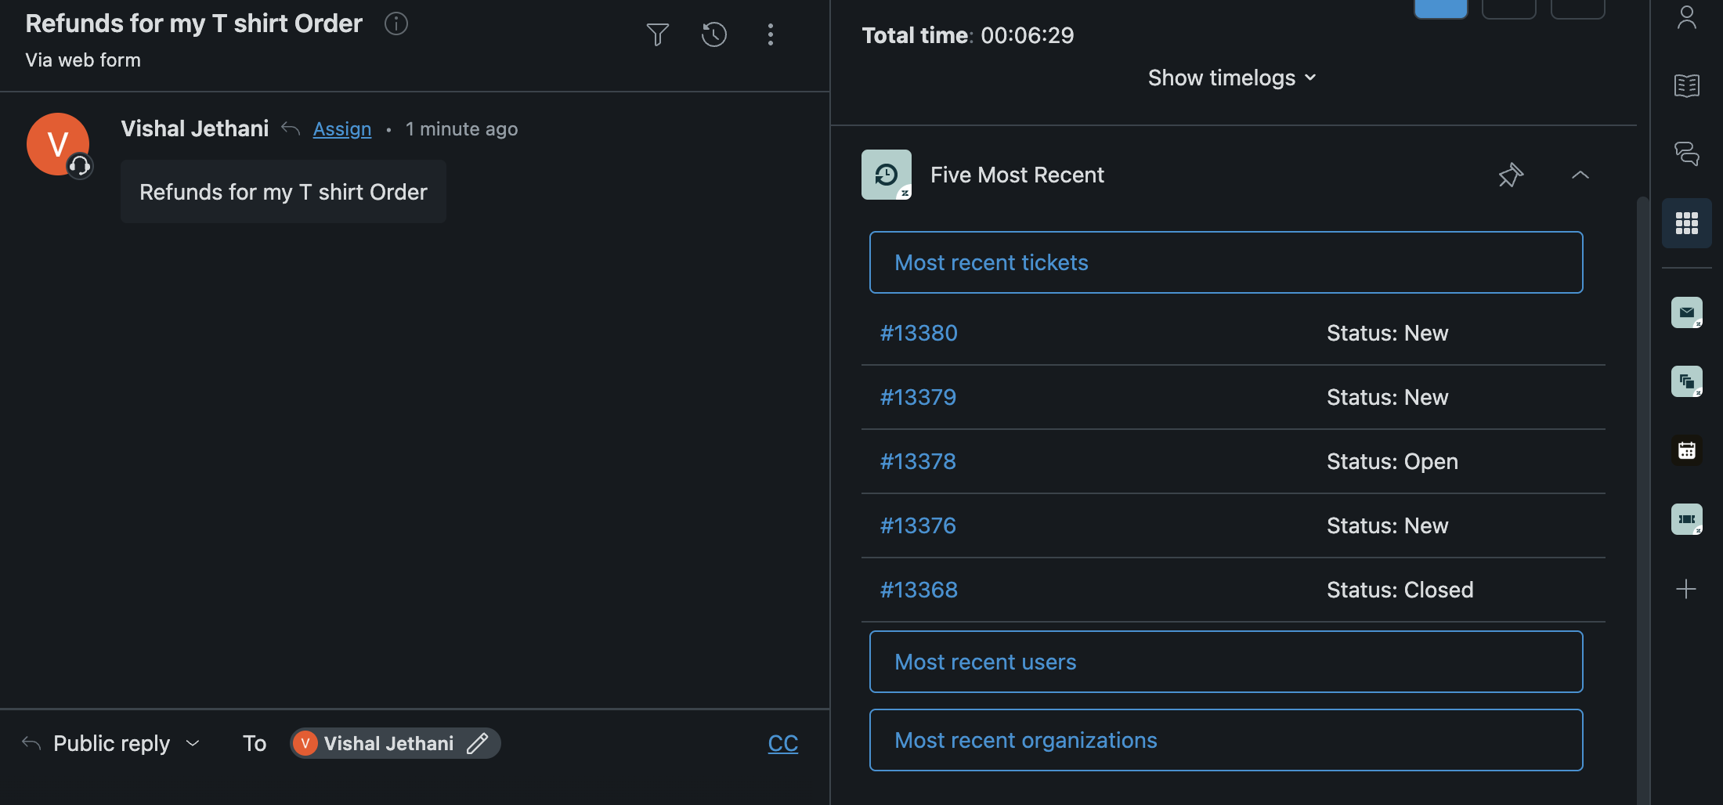
Task: Select the Apps grid icon
Action: [1686, 223]
